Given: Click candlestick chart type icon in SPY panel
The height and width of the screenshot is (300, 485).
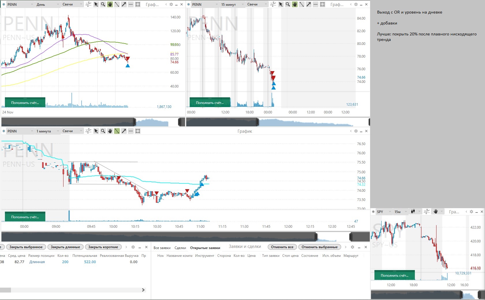Looking at the screenshot, I should coord(413,212).
